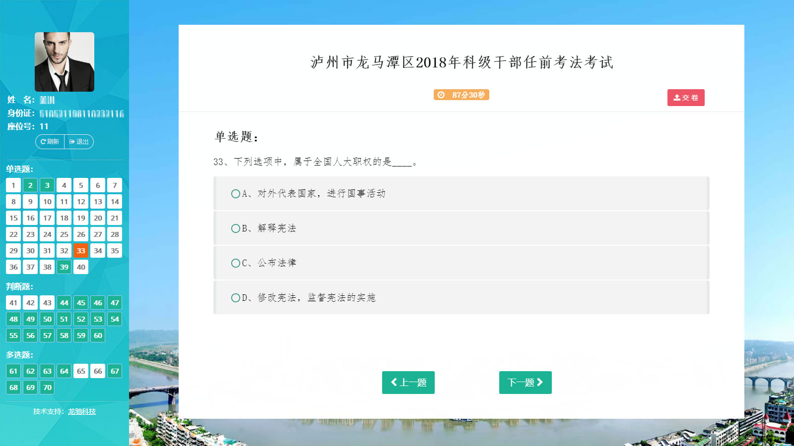Screen dimensions: 794x446
Task: Navigate to question 40
Action: coord(81,267)
